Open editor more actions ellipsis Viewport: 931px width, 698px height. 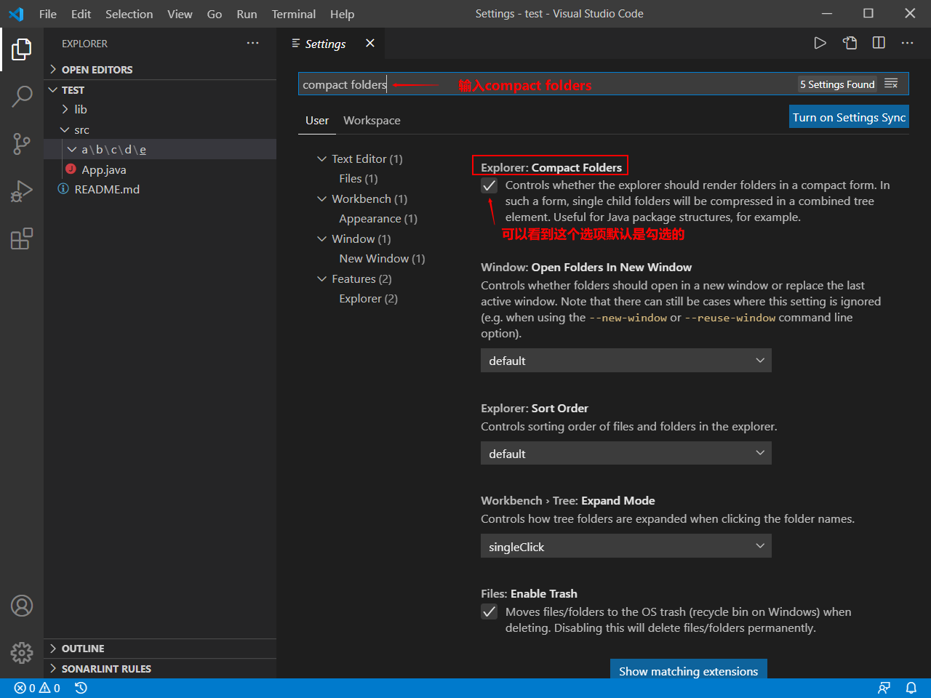coord(907,43)
